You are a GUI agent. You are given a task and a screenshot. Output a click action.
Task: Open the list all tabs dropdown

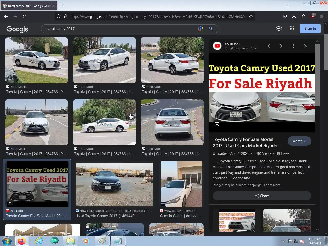coord(287,6)
